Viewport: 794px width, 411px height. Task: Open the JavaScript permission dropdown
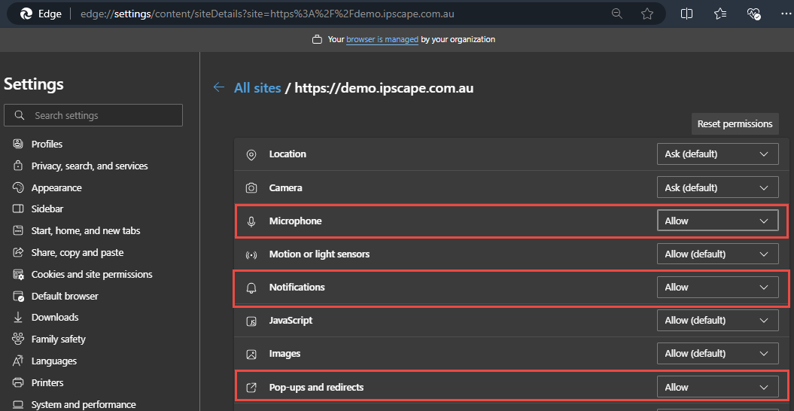tap(717, 320)
